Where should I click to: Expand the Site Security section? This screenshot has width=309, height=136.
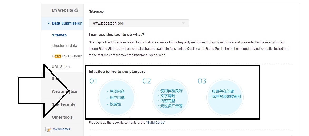tap(63, 104)
